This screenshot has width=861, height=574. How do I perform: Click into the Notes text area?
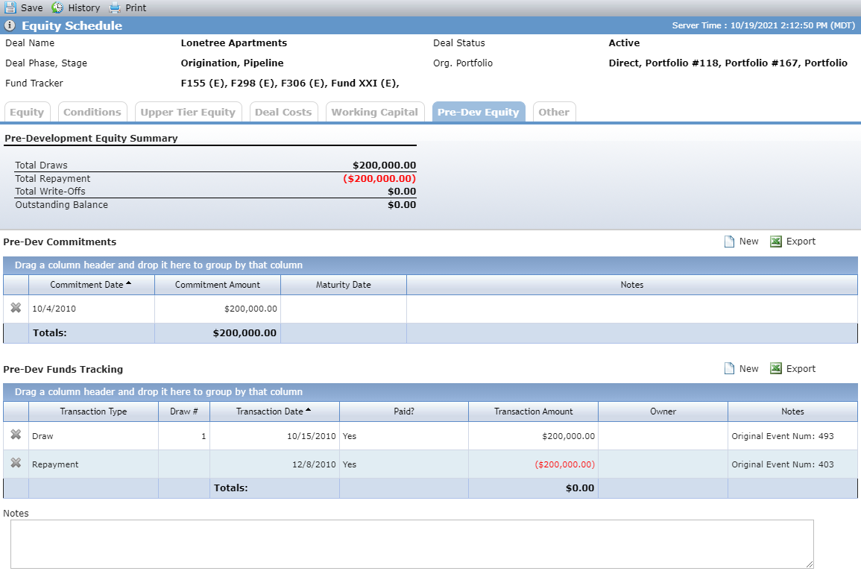[411, 543]
